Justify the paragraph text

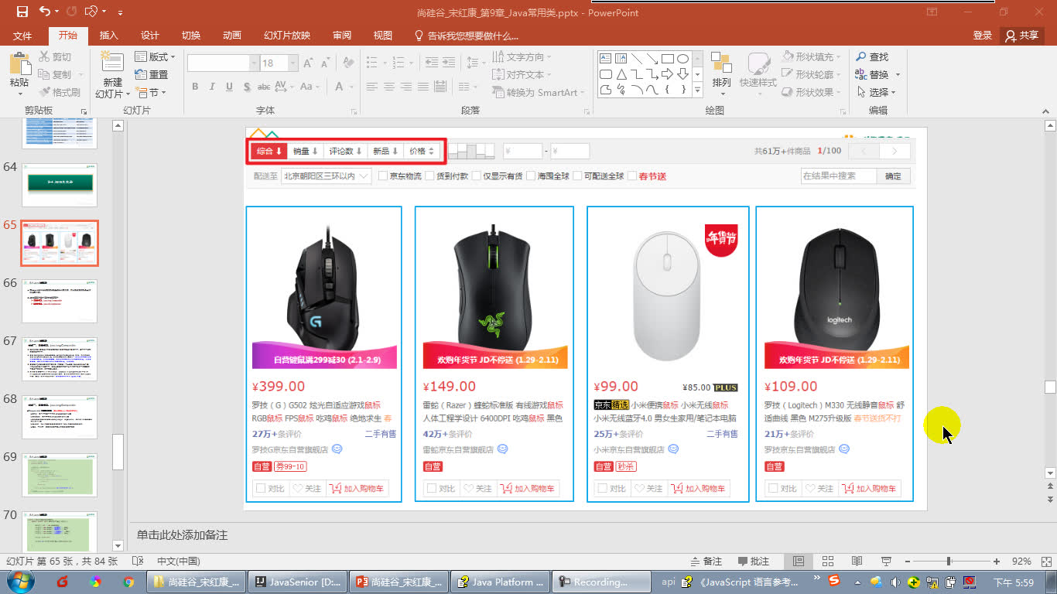click(x=423, y=87)
